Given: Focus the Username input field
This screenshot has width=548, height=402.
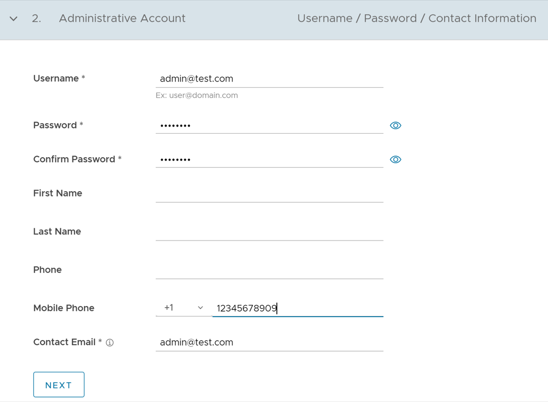Looking at the screenshot, I should click(x=269, y=79).
